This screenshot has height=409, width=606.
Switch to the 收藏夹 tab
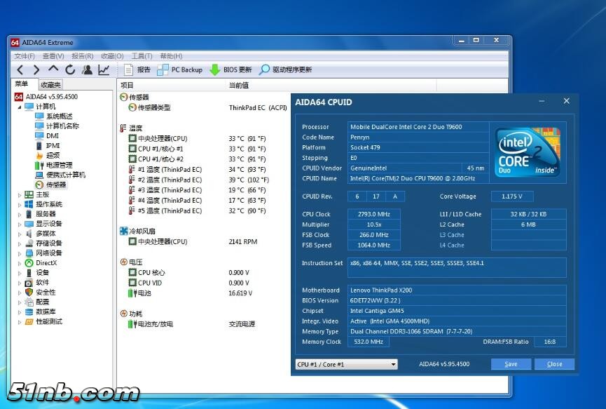click(x=50, y=85)
